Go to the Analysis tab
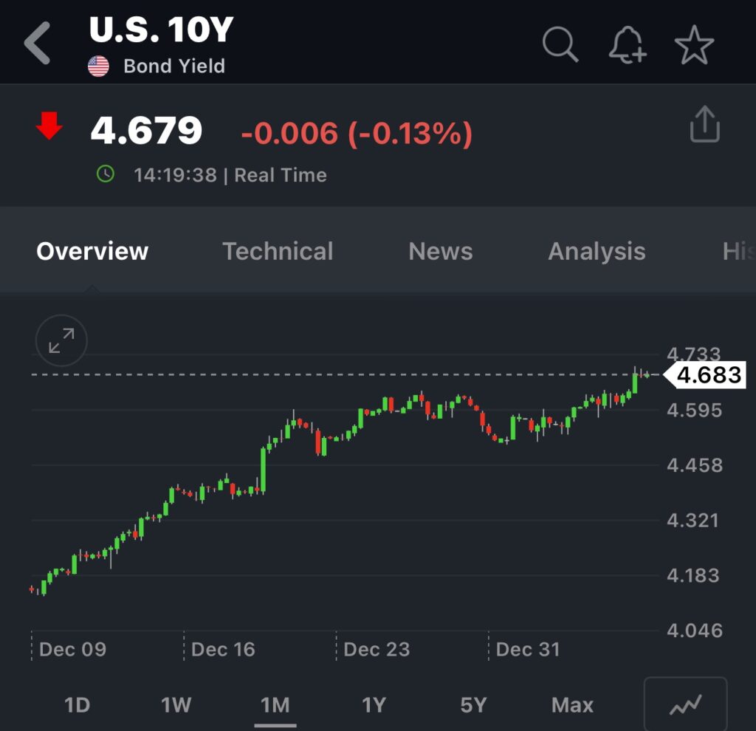 (597, 252)
